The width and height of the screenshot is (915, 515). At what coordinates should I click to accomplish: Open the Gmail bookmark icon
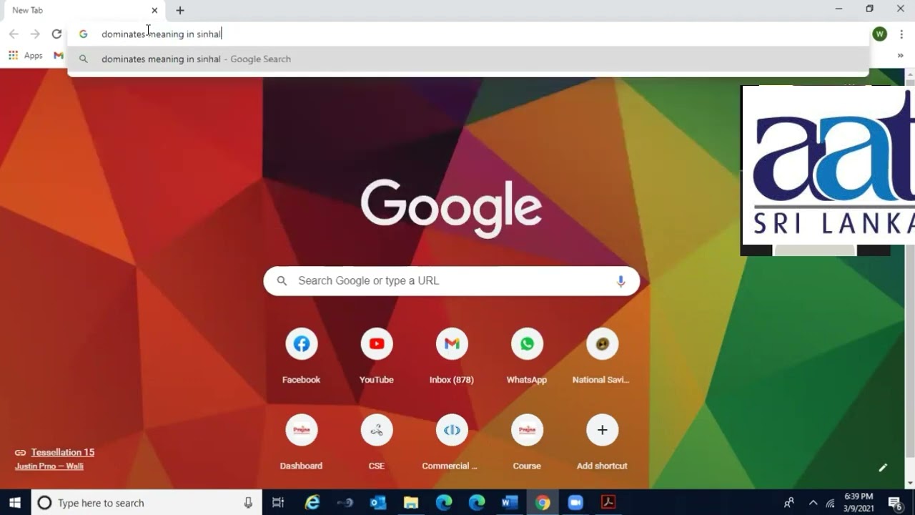(x=59, y=56)
